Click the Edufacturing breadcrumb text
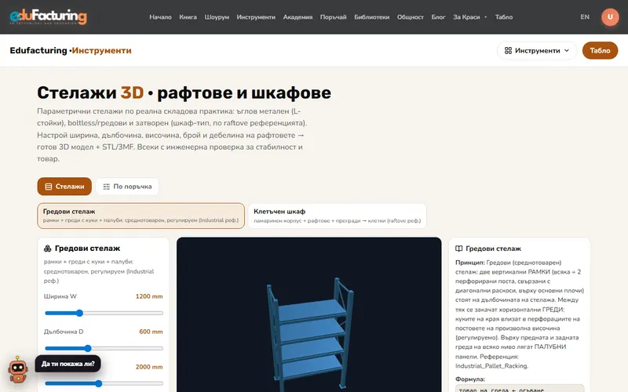Image resolution: width=628 pixels, height=392 pixels. point(38,50)
